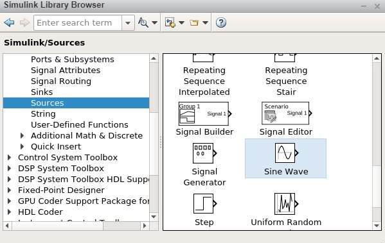This screenshot has height=243, width=385.
Task: Click the back navigation arrow
Action: point(10,23)
